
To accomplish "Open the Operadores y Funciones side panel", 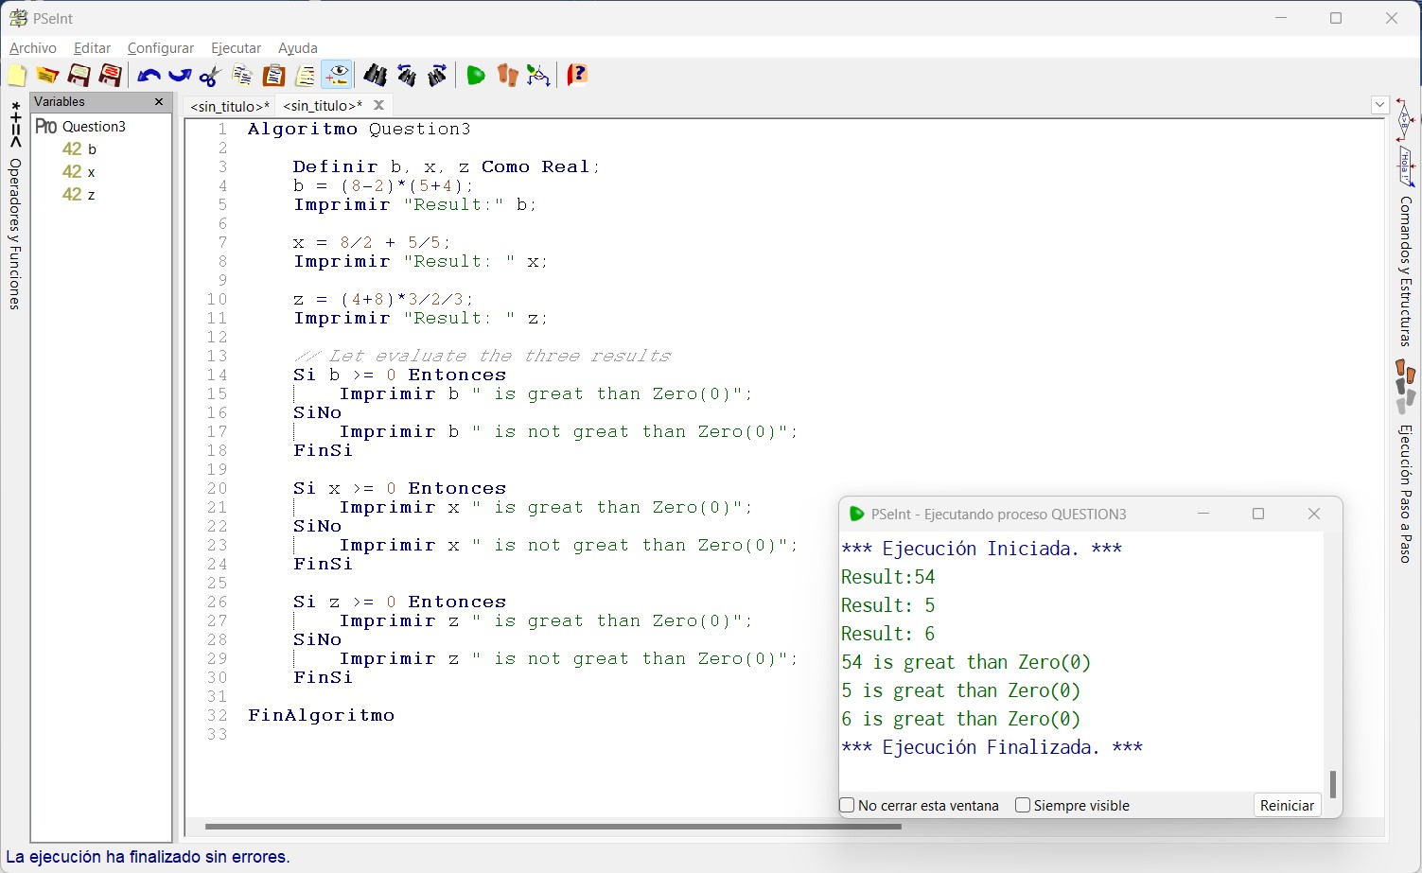I will coord(15,234).
